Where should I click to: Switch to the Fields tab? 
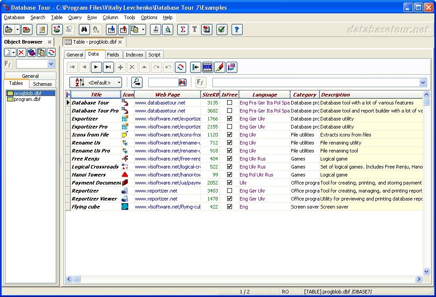coord(113,55)
